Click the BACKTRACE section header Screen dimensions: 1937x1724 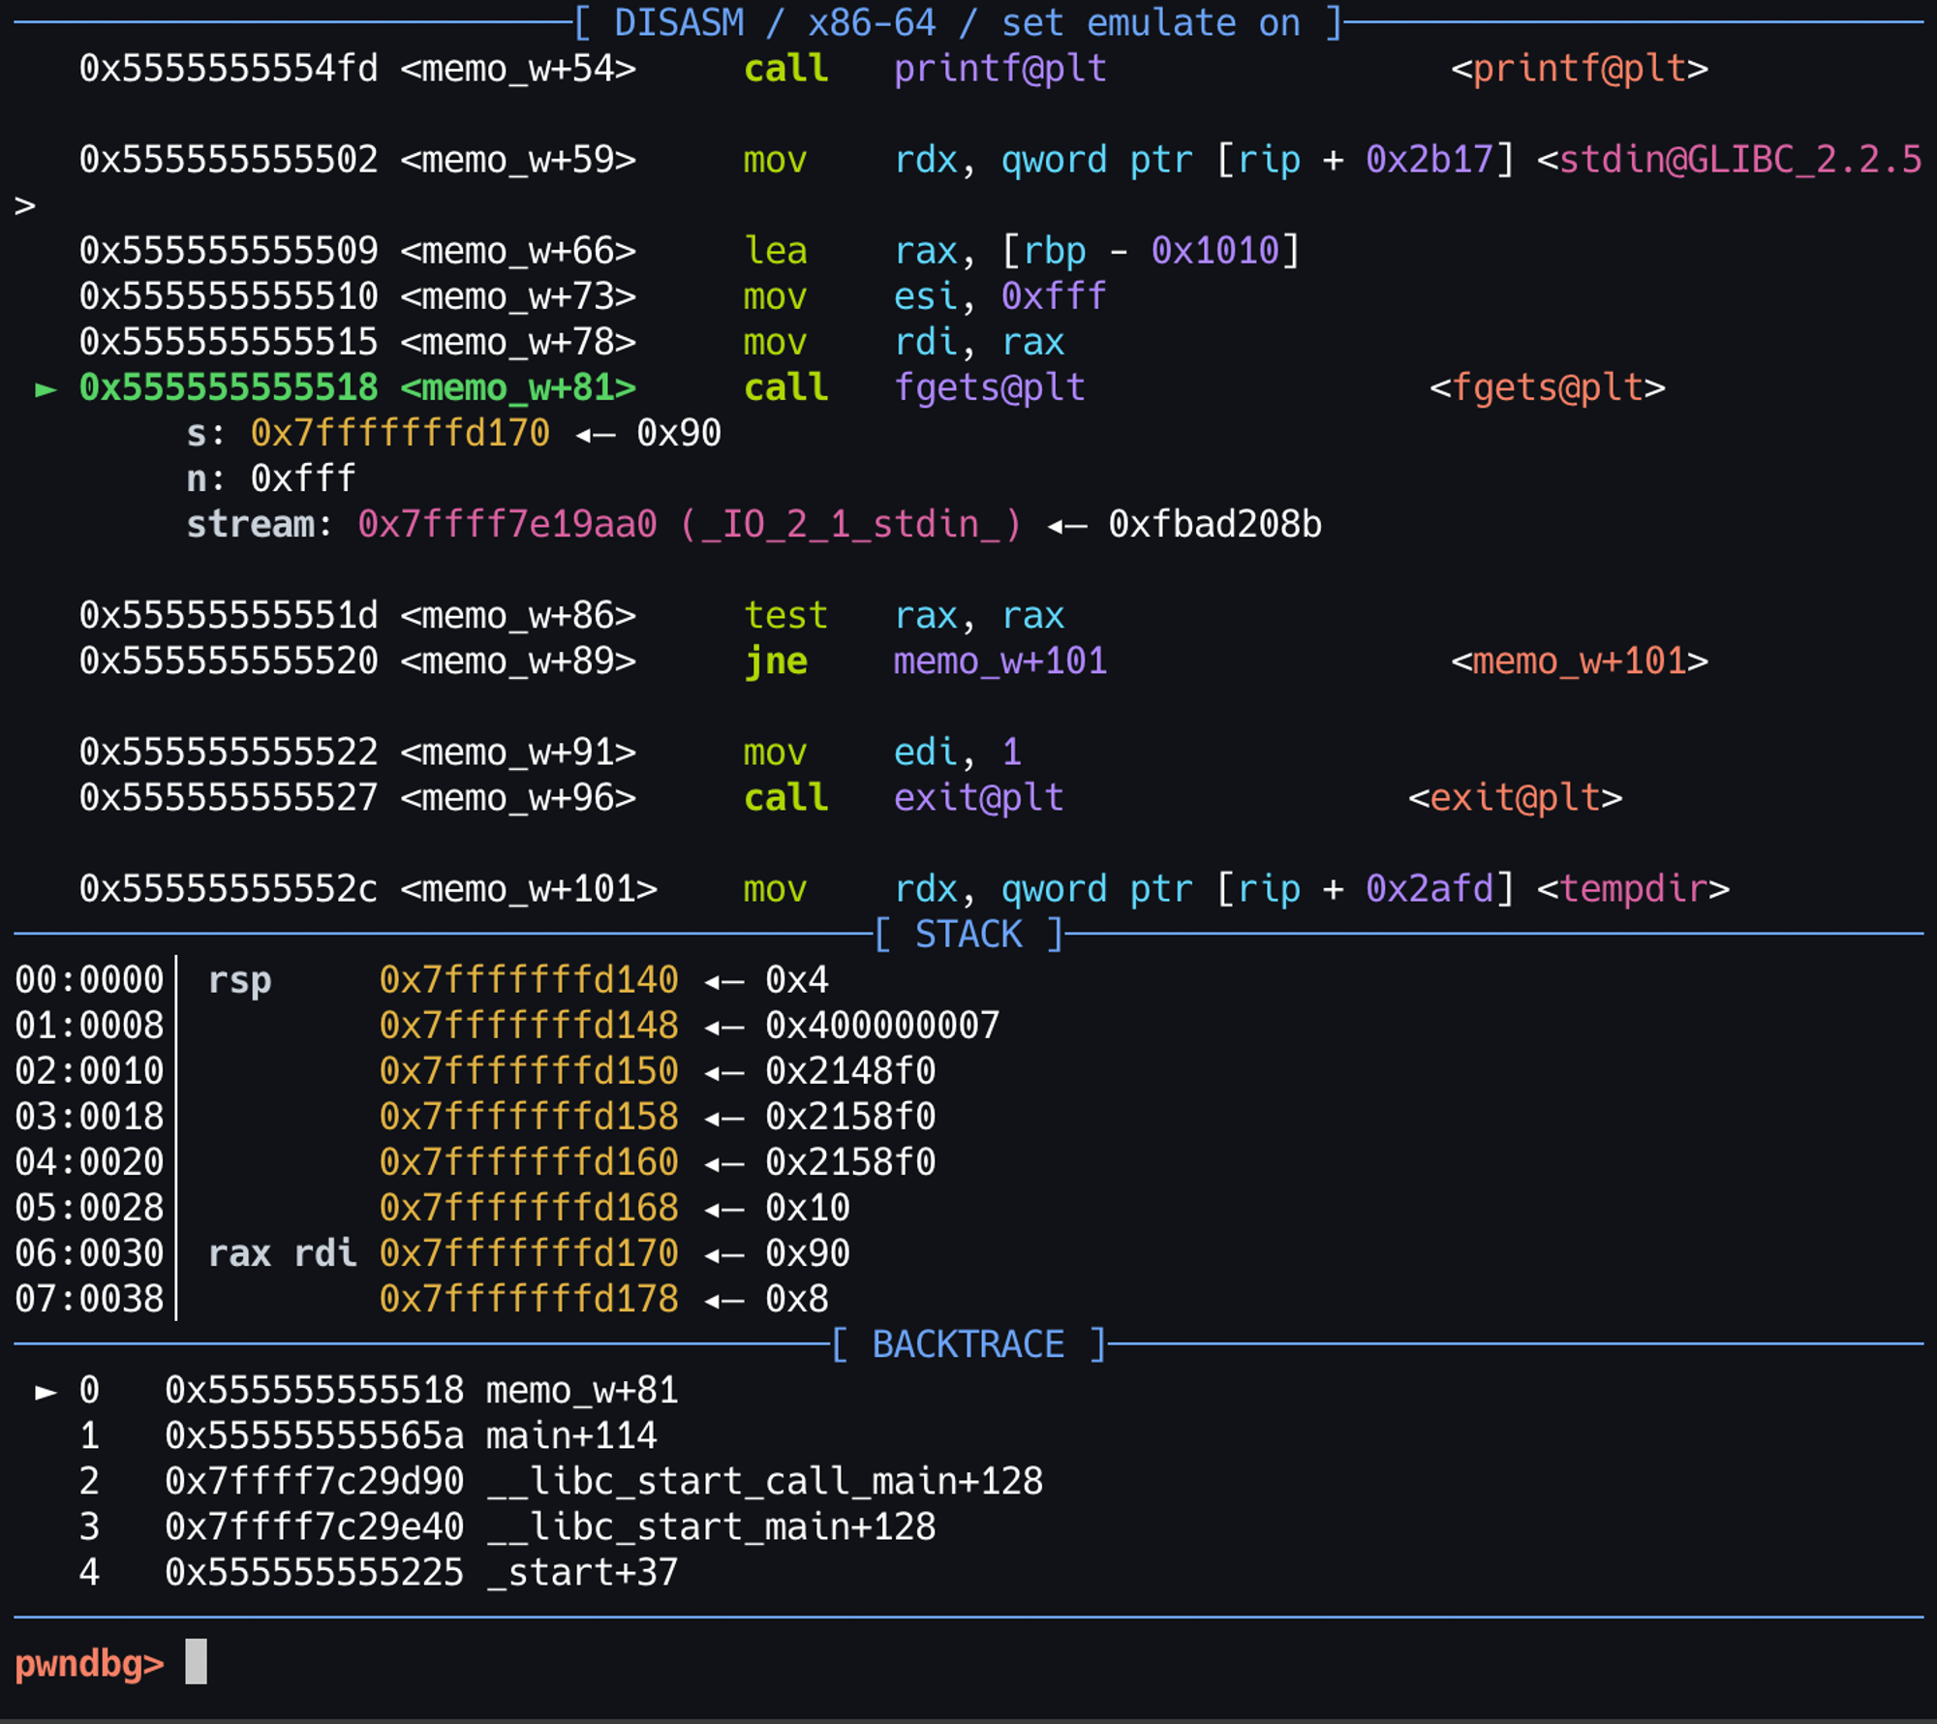tap(968, 1344)
